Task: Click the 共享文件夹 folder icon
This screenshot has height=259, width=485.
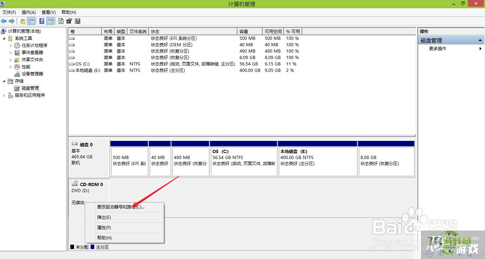Action: click(x=17, y=60)
